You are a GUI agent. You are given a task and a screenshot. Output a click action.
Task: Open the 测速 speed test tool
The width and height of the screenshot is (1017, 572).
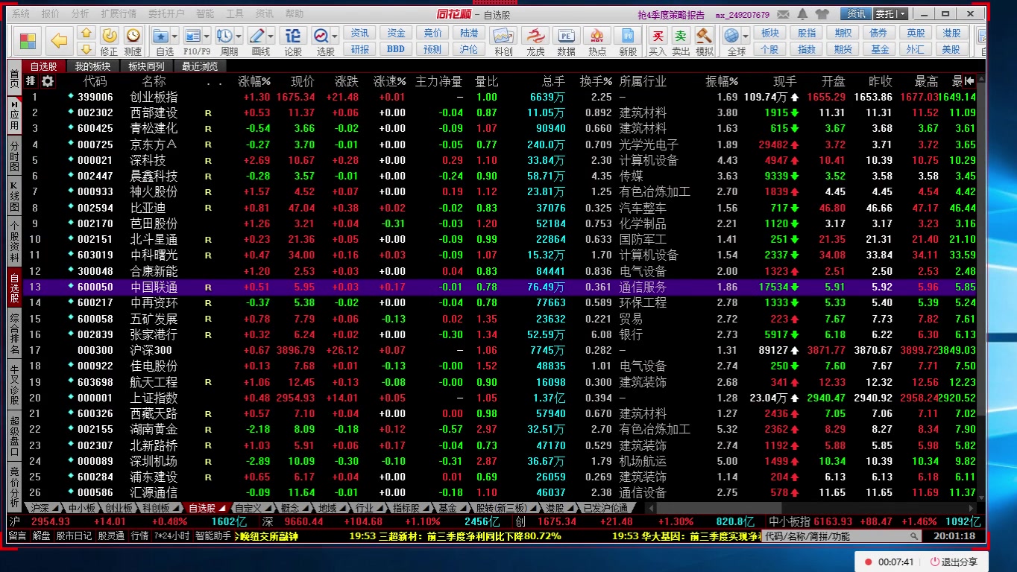click(x=133, y=40)
